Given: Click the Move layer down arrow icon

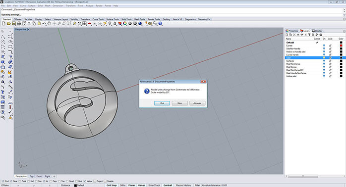Looking at the screenshot, I should click(302, 35).
